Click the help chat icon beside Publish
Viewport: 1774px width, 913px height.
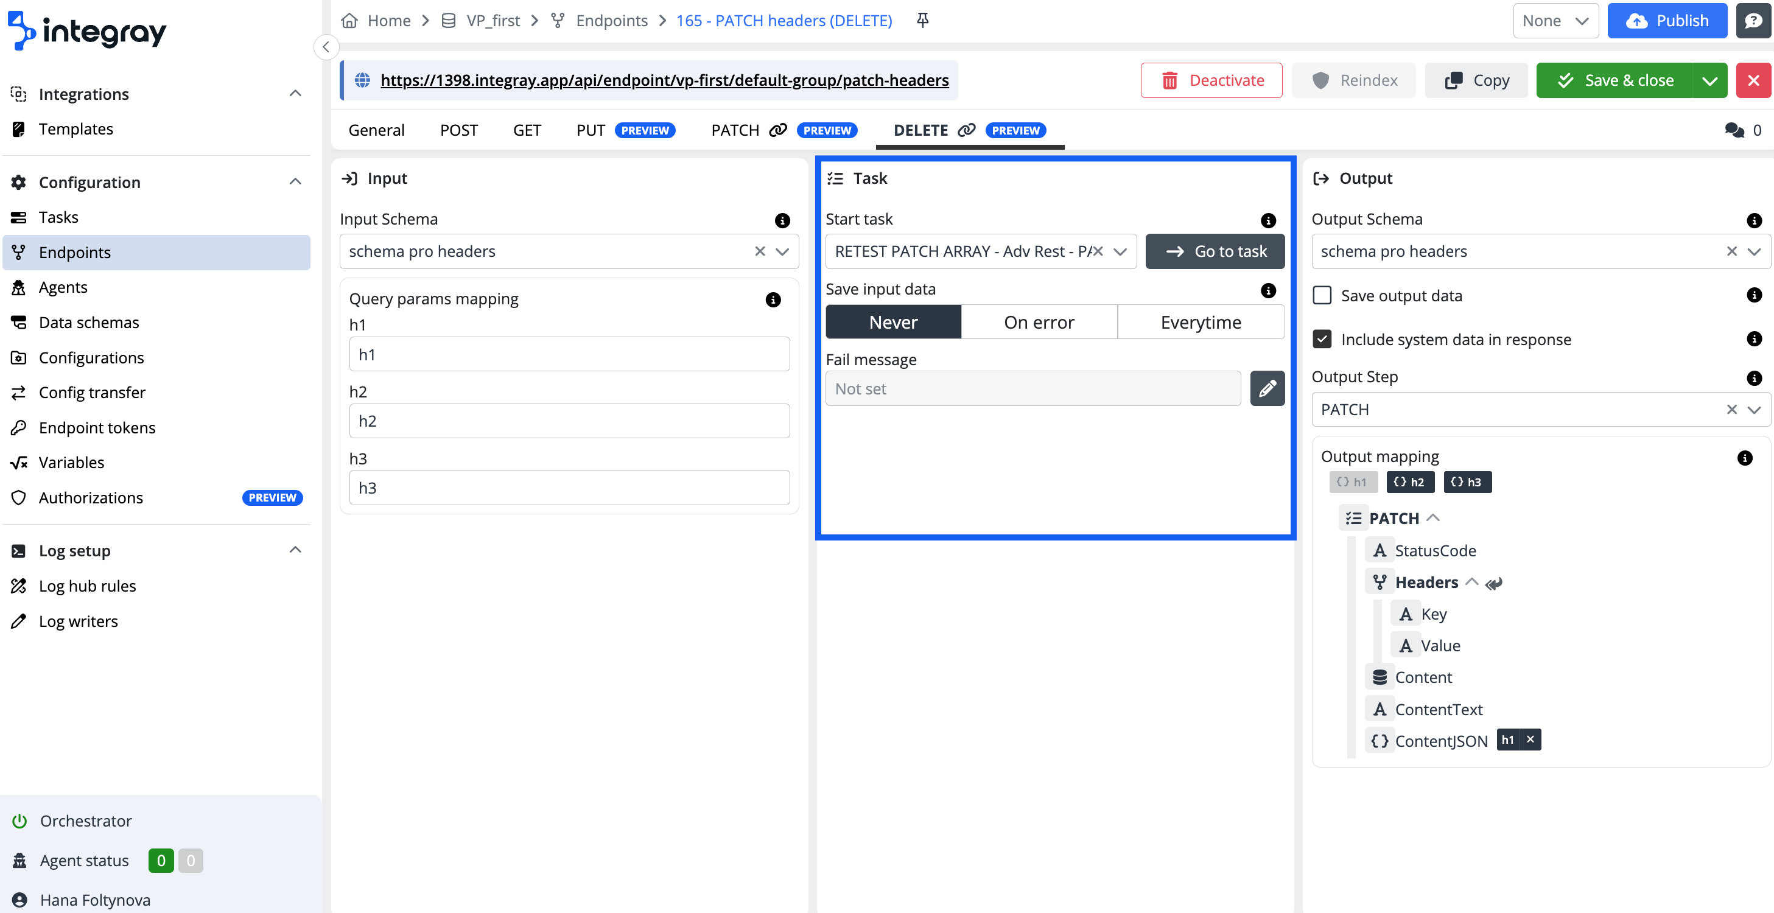pyautogui.click(x=1753, y=21)
